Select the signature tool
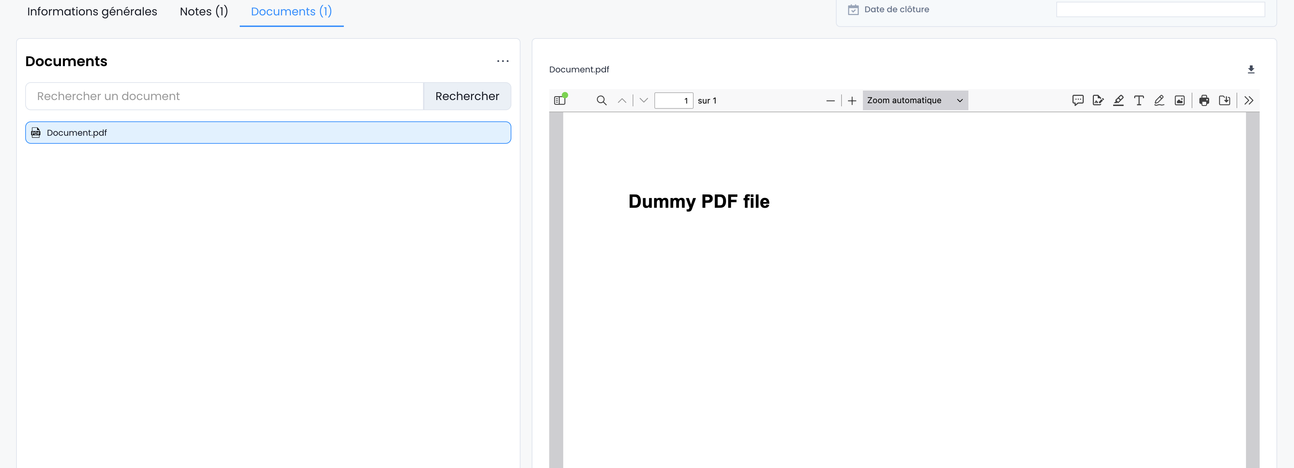1294x468 pixels. [1098, 100]
